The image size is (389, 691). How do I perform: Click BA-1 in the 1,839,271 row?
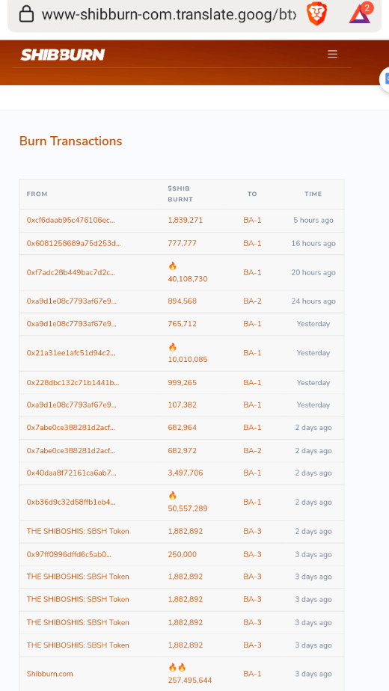click(x=252, y=221)
